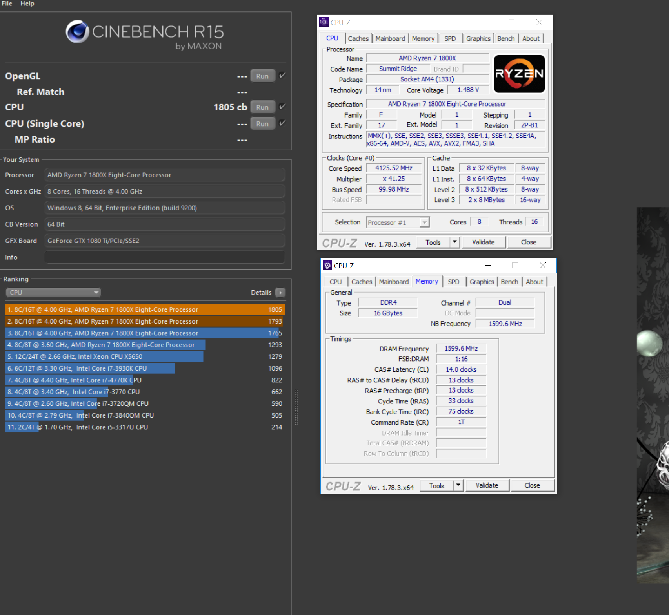669x615 pixels.
Task: Switch to Caches tab in lower CPU-Z window
Action: pos(362,282)
